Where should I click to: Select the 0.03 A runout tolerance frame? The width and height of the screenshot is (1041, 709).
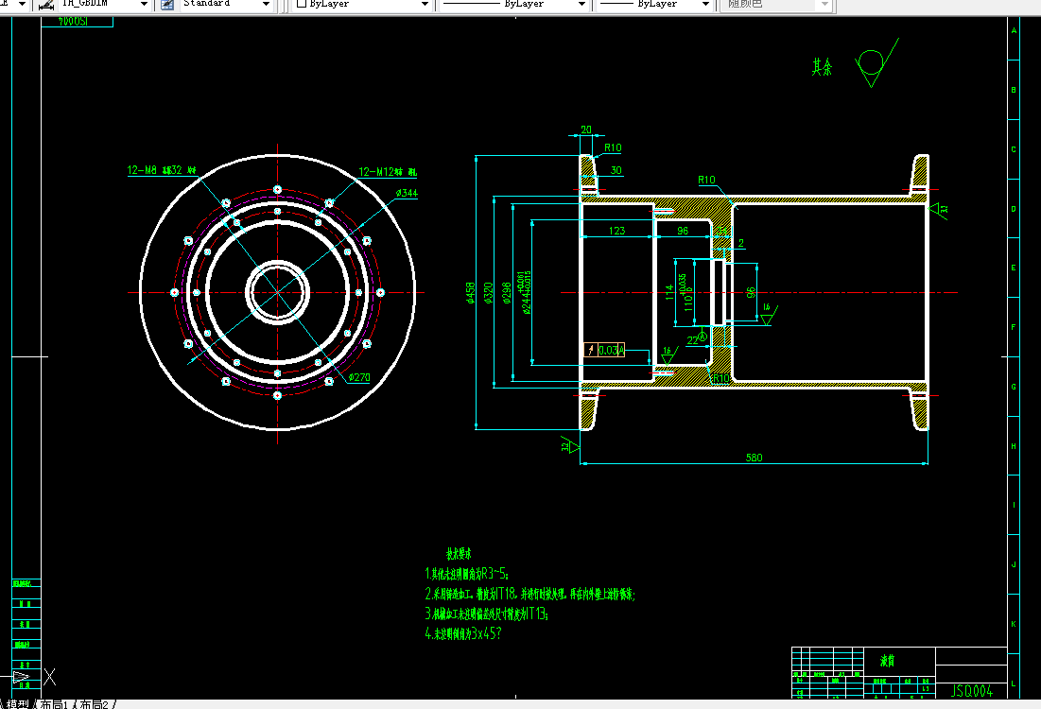(604, 350)
